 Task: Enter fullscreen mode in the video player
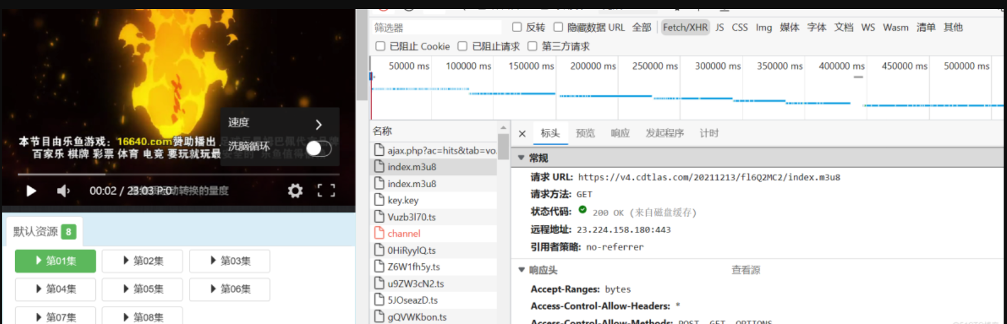326,191
